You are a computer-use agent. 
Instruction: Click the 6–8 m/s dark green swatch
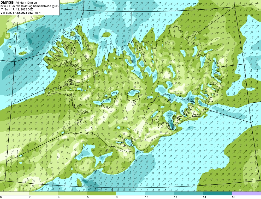101,193
